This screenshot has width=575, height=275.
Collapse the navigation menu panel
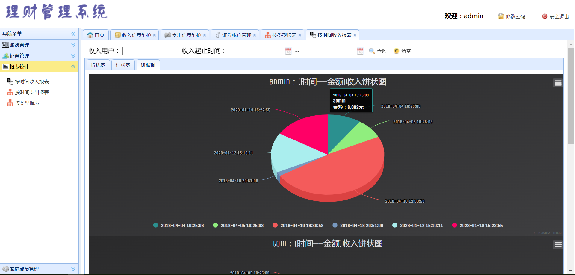coord(73,34)
